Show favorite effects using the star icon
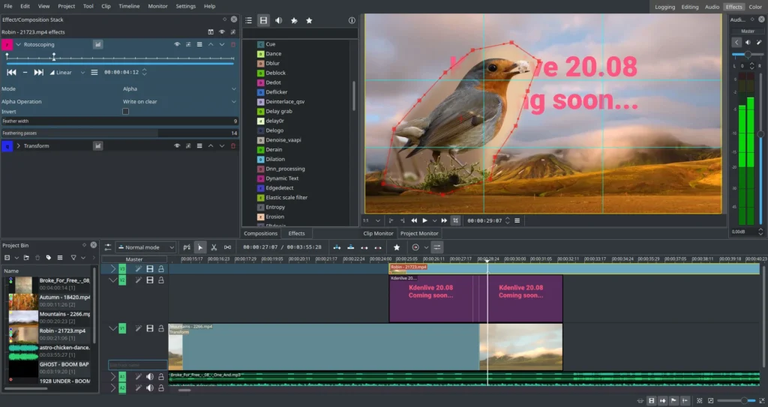 [x=309, y=21]
